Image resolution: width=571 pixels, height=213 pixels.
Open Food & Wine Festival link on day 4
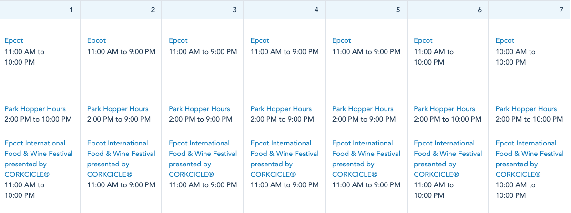285,154
